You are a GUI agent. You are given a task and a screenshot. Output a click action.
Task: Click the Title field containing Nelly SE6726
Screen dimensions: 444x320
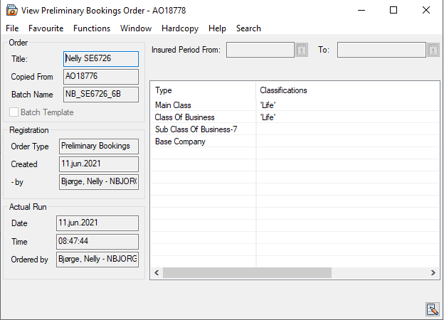[100, 59]
